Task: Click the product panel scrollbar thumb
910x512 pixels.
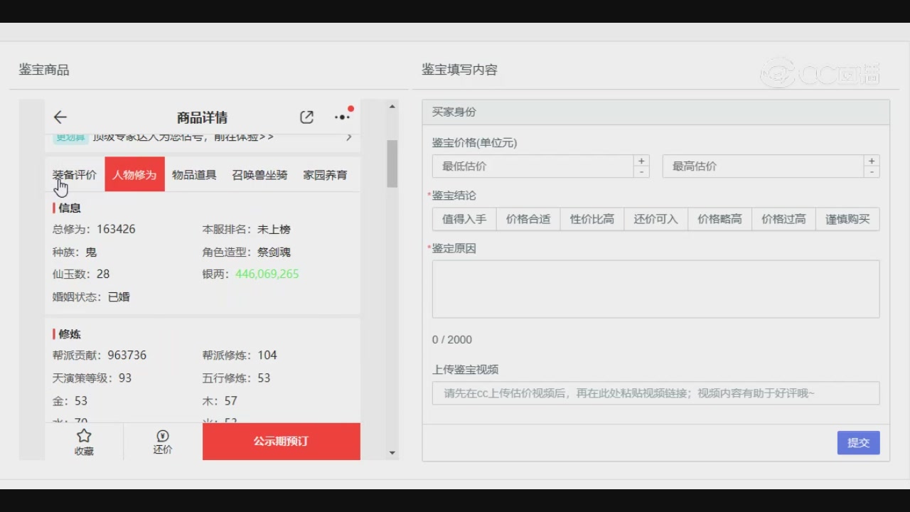Action: click(392, 164)
